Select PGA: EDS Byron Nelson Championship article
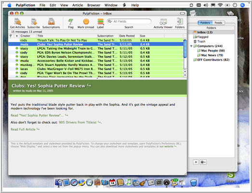This screenshot has width=252, height=193. tap(96, 53)
